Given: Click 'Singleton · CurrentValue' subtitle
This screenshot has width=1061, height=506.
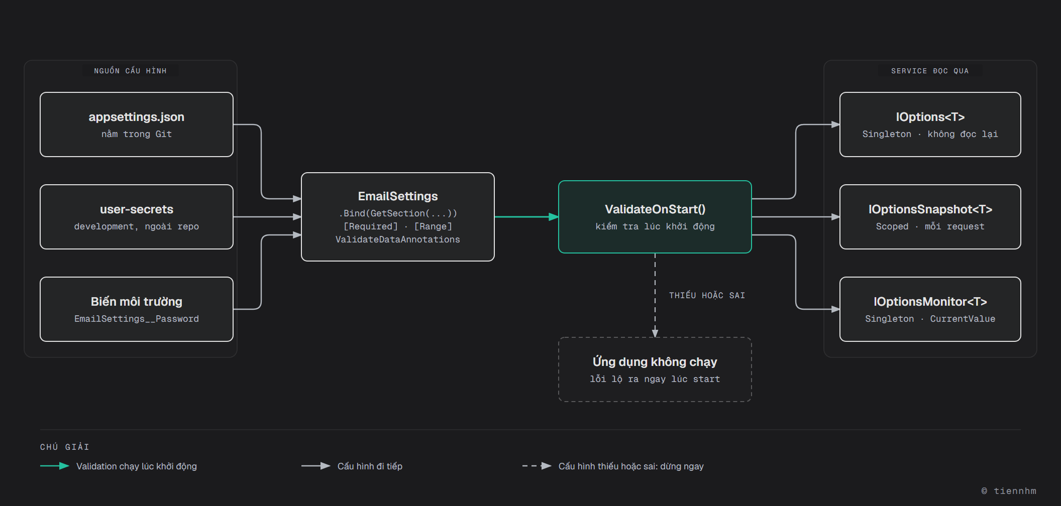Looking at the screenshot, I should coord(930,319).
